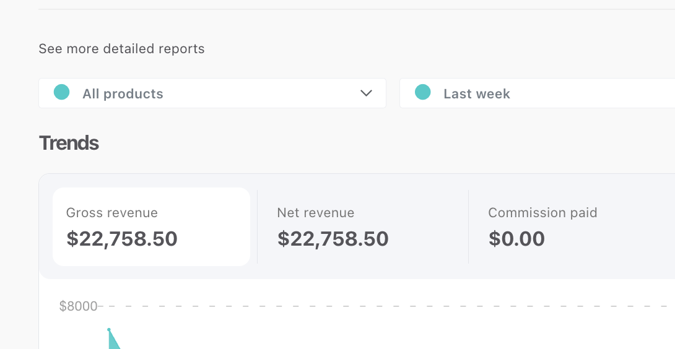Click the teal filled chart area
675x349 pixels.
pyautogui.click(x=113, y=343)
